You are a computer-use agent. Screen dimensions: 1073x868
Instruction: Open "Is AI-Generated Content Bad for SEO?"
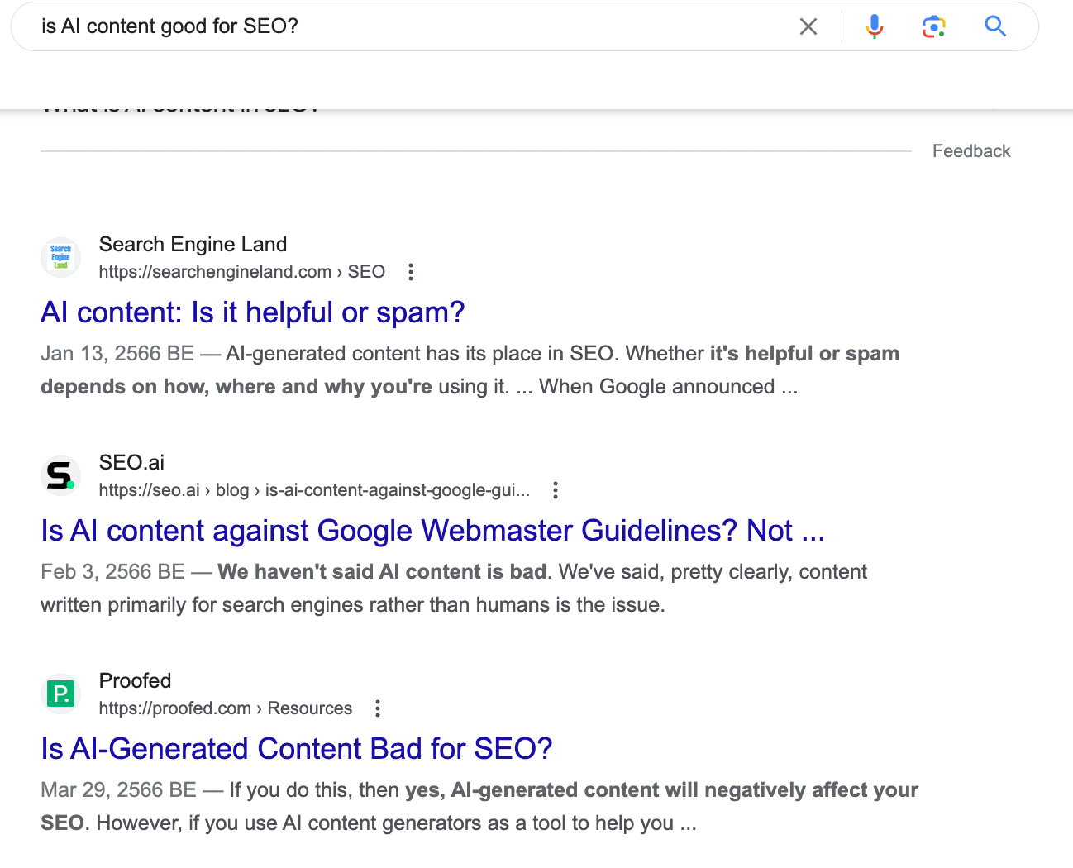click(x=296, y=749)
